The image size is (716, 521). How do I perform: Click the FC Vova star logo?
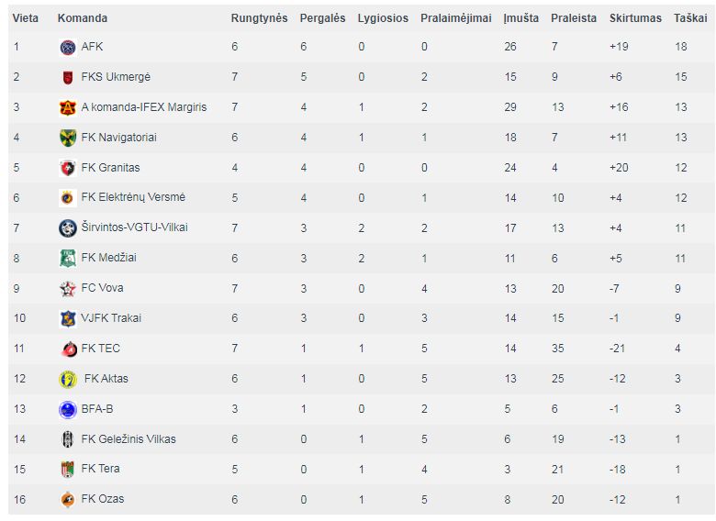pyautogui.click(x=68, y=288)
